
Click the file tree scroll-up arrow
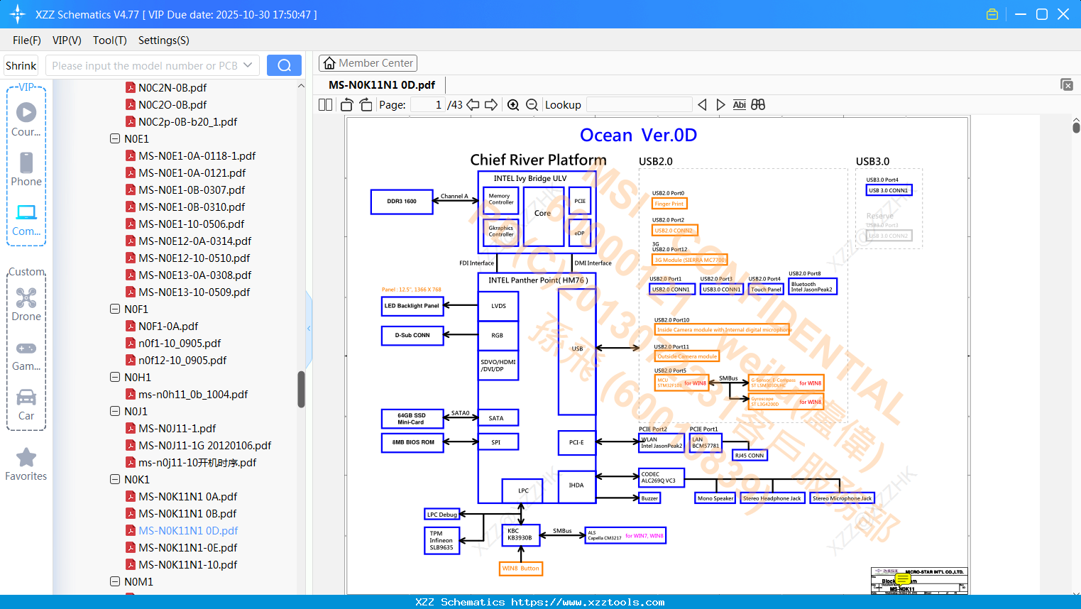[x=301, y=86]
